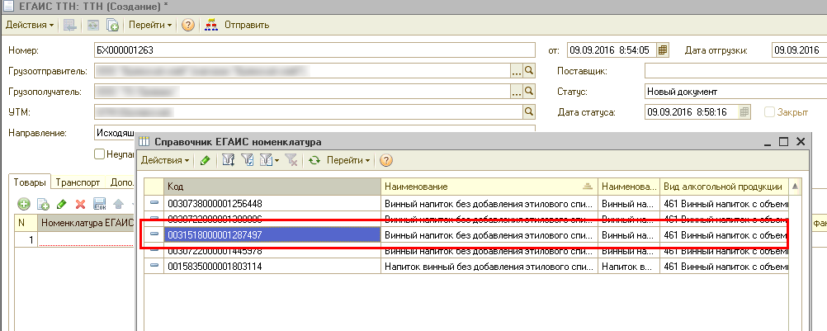
Task: Click green refresh icon in Справочник toolbar
Action: (x=315, y=160)
